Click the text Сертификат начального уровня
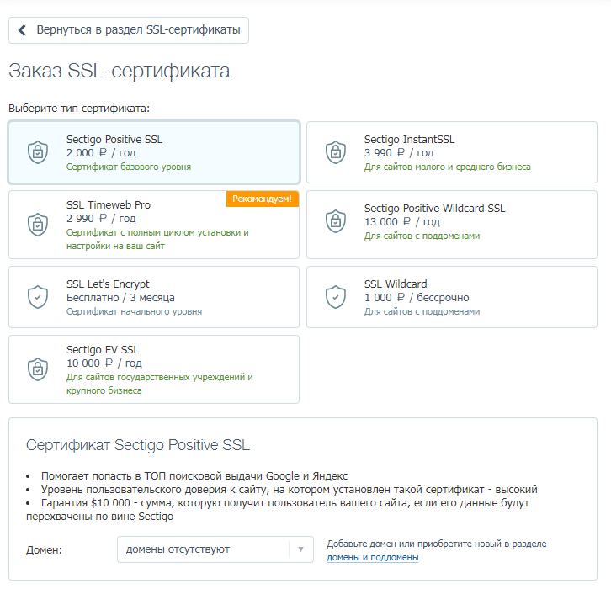This screenshot has width=611, height=594. click(x=134, y=311)
